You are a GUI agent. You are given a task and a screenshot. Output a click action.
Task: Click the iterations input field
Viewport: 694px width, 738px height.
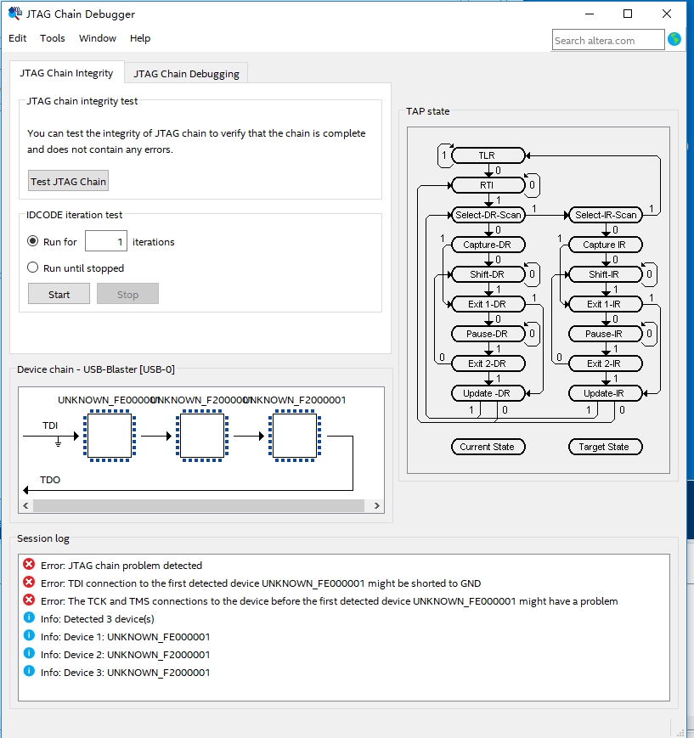[105, 241]
